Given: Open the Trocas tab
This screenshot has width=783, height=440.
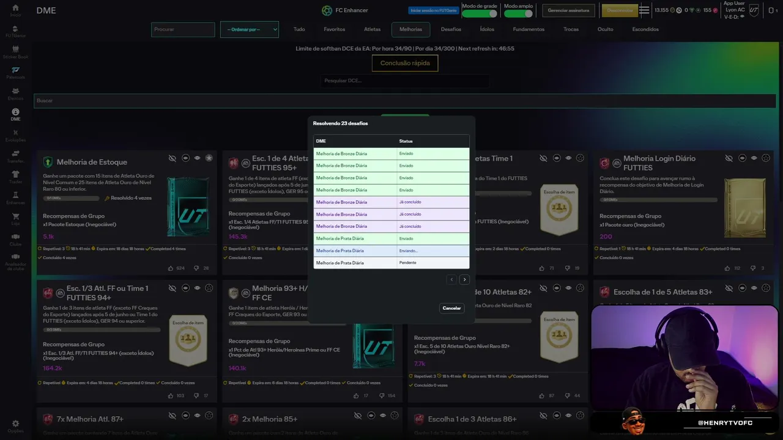Looking at the screenshot, I should click(x=571, y=29).
